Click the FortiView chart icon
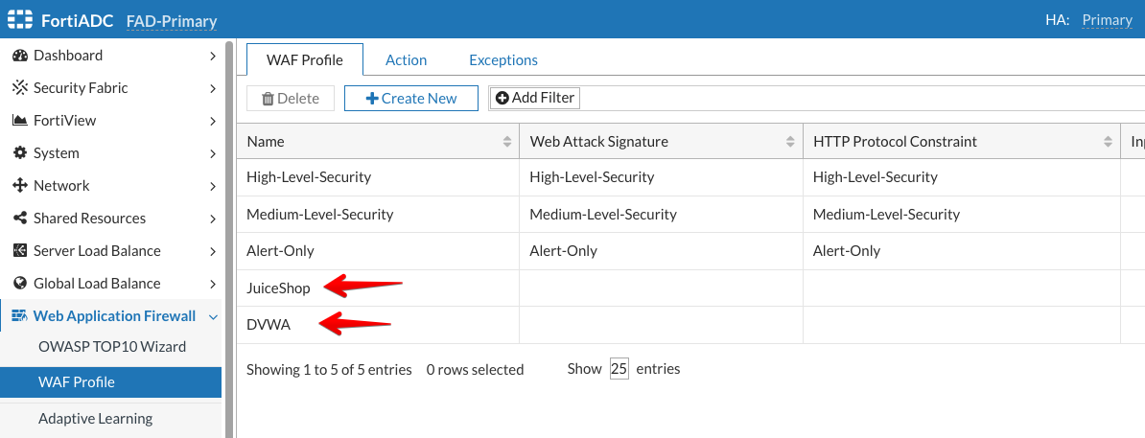Image resolution: width=1145 pixels, height=438 pixels. click(19, 121)
